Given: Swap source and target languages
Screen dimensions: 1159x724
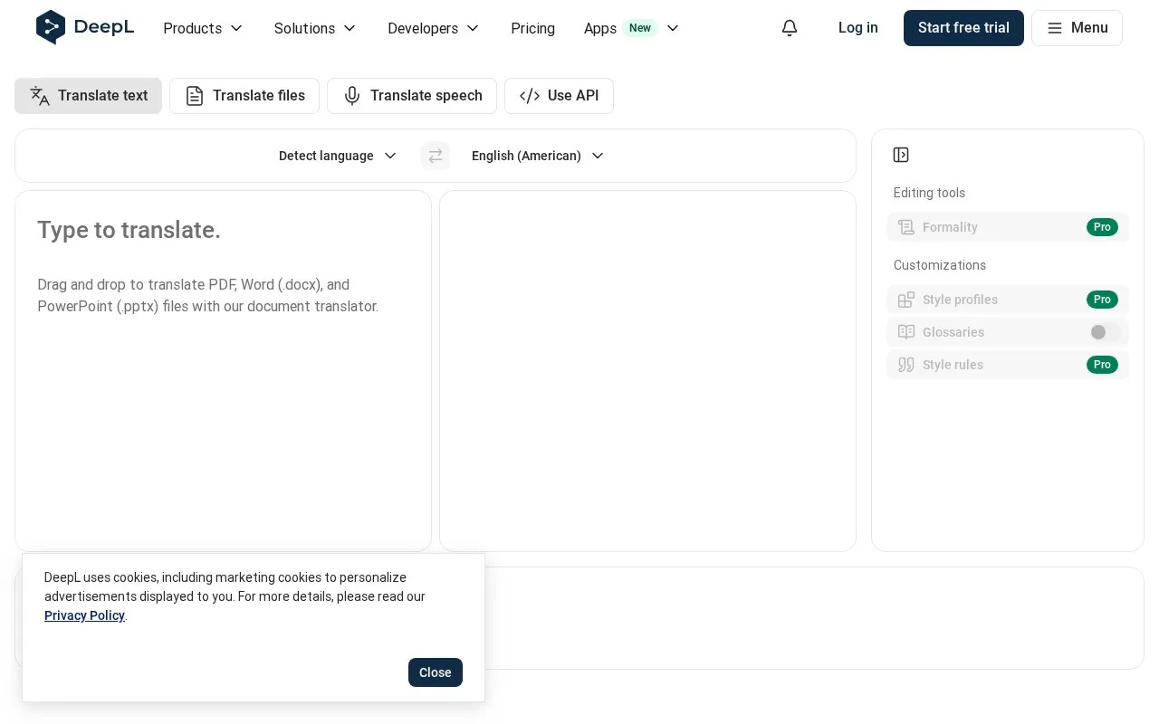Looking at the screenshot, I should pyautogui.click(x=436, y=156).
